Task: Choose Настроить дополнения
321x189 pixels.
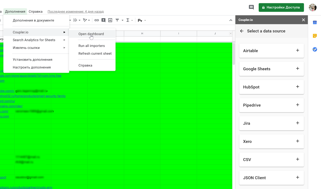Action: tap(36, 67)
